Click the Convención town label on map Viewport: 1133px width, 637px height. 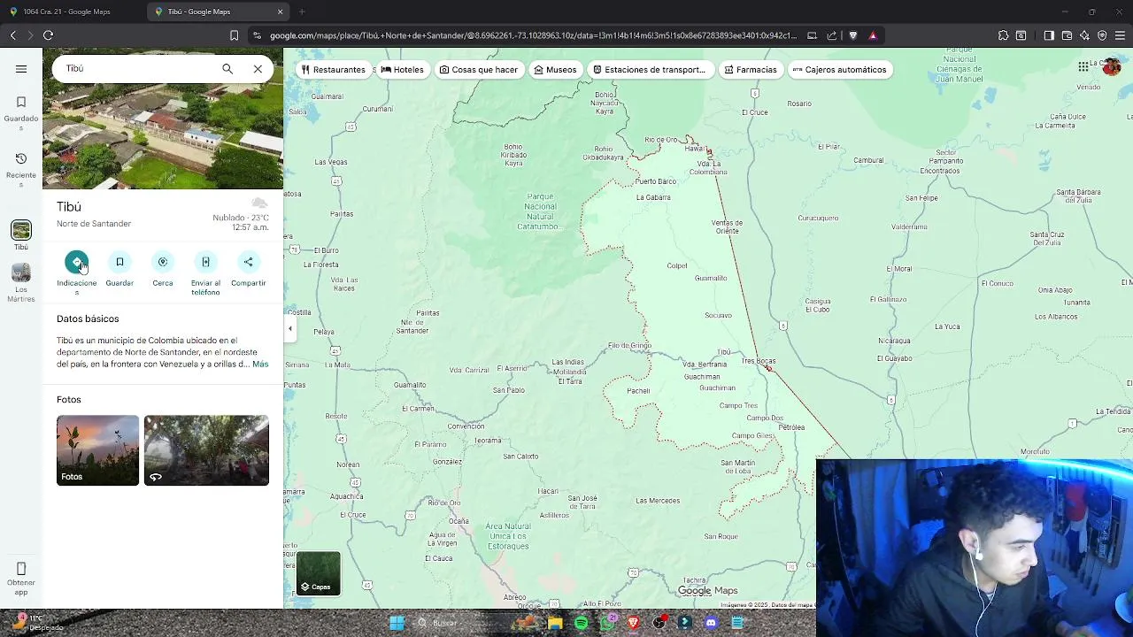click(x=466, y=426)
